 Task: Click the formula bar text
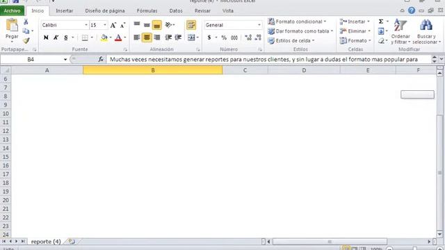point(264,59)
